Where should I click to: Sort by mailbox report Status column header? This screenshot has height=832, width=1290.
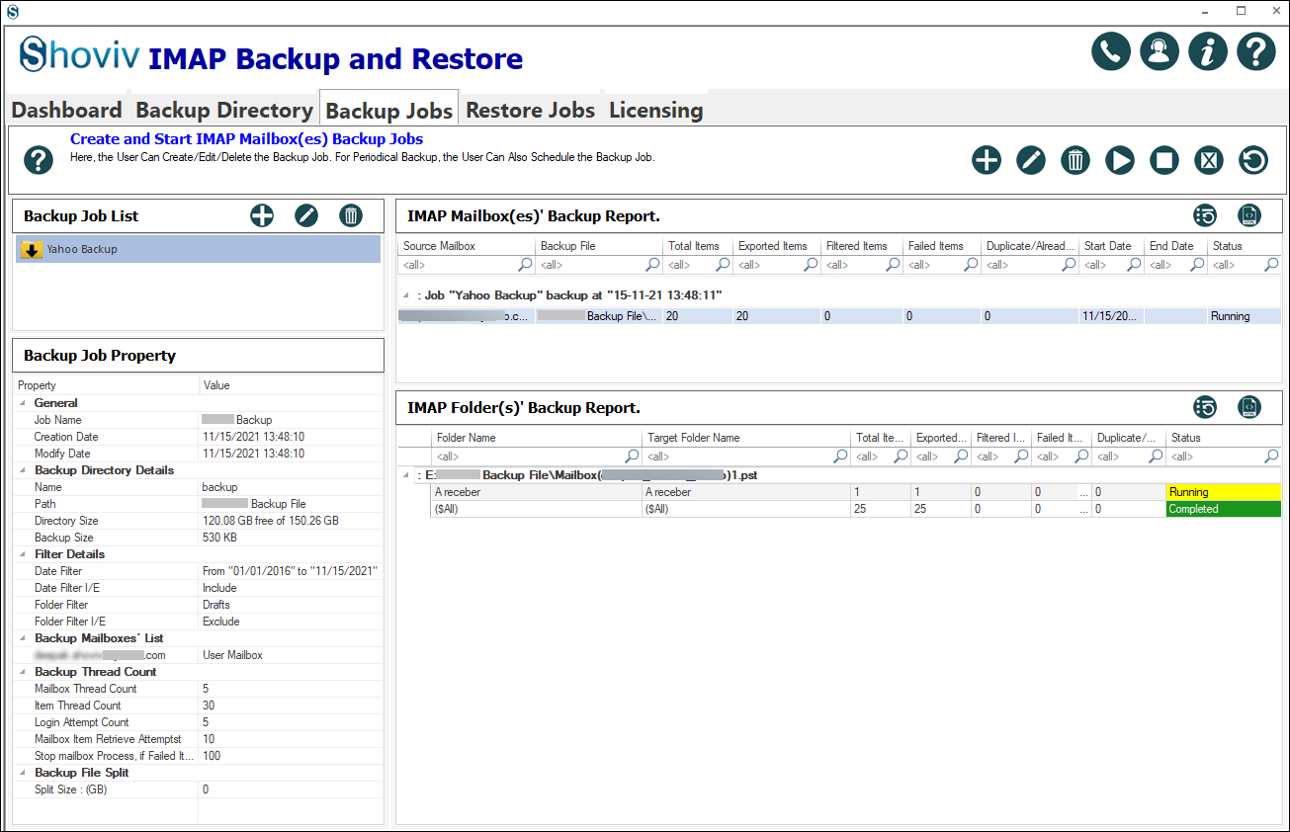pos(1244,246)
